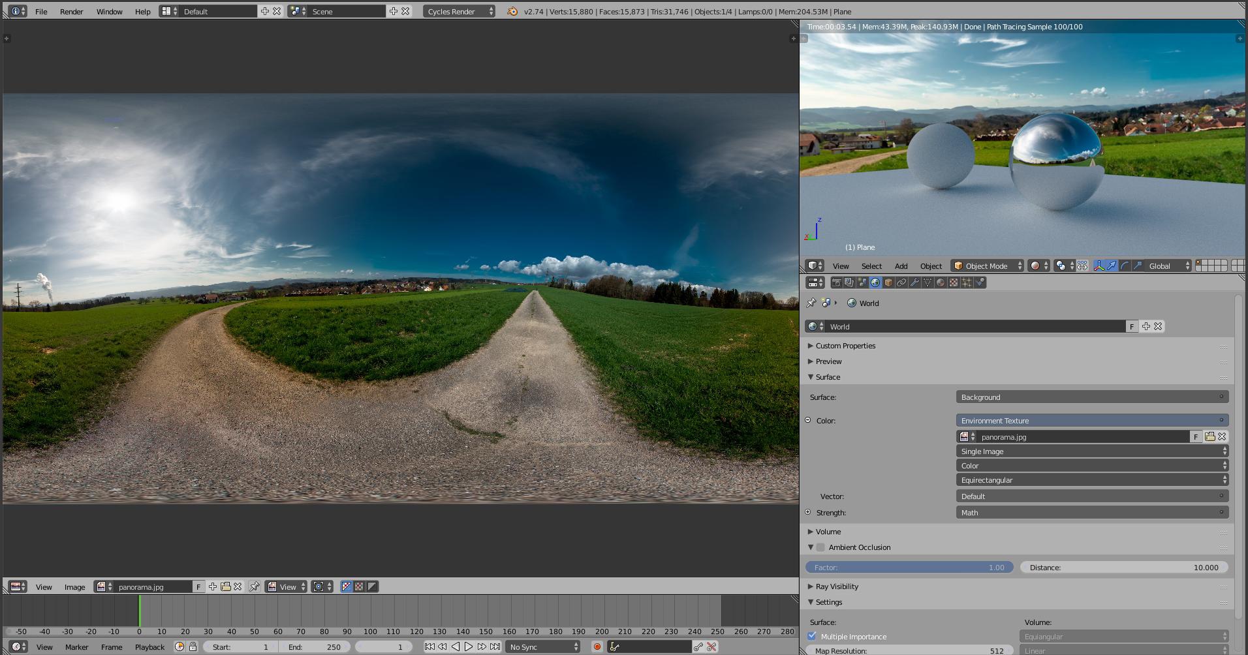Screen dimensions: 1248x655
Task: Uncheck Multiple Importance
Action: (x=812, y=636)
